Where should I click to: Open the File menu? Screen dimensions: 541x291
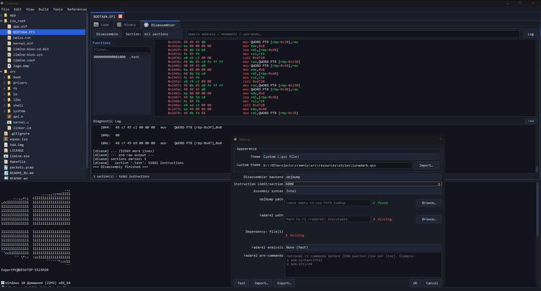click(5, 9)
